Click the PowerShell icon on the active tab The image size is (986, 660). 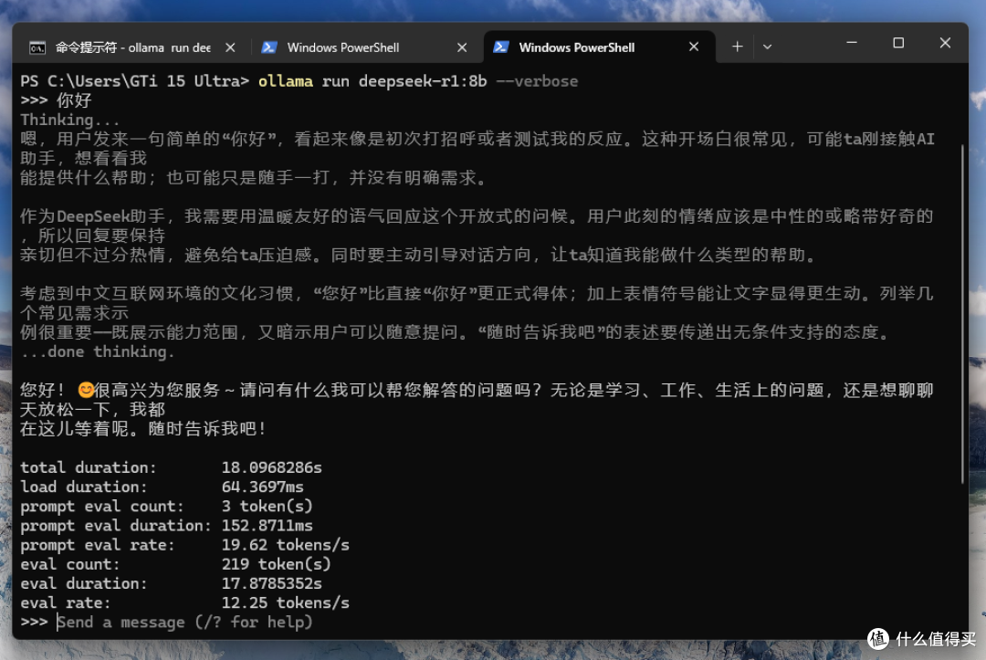pyautogui.click(x=501, y=47)
